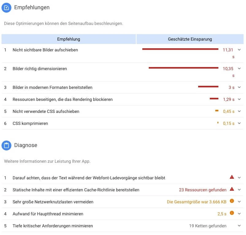Click the orange indicator next to Nicht verwendete CSS
The width and height of the screenshot is (246, 235).
pyautogui.click(x=216, y=111)
